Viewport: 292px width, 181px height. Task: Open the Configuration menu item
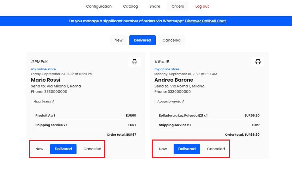(99, 6)
